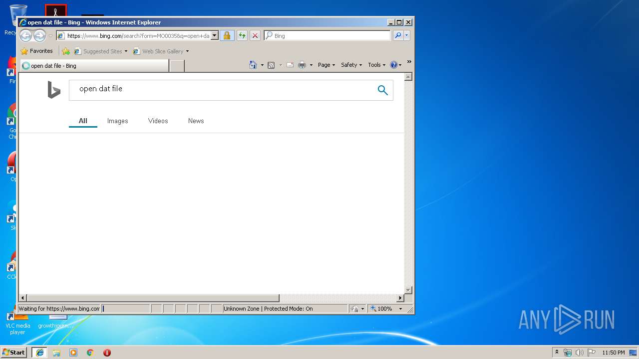
Task: Click the Help question mark icon
Action: pyautogui.click(x=393, y=65)
